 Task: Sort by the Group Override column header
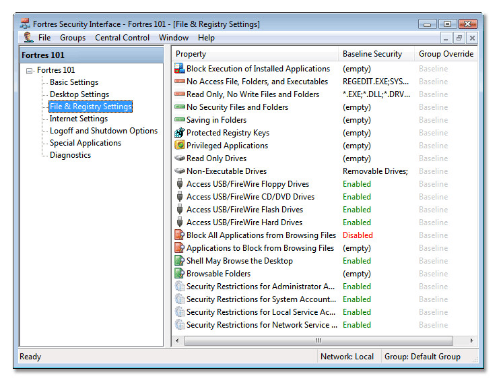(x=446, y=54)
